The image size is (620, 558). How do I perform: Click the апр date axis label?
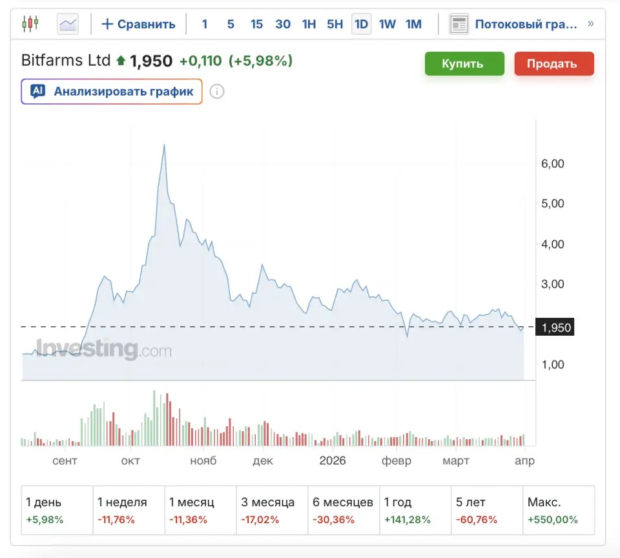[524, 460]
